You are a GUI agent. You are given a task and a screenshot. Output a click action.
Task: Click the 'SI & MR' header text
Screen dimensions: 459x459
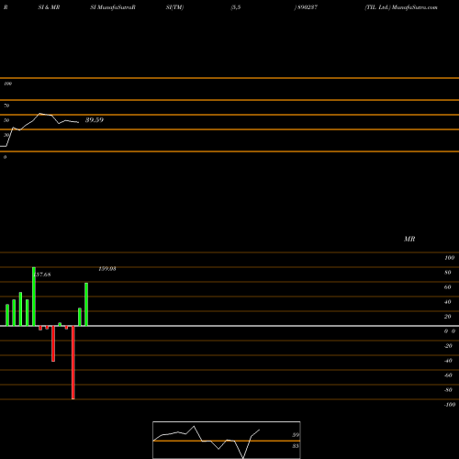(49, 7)
